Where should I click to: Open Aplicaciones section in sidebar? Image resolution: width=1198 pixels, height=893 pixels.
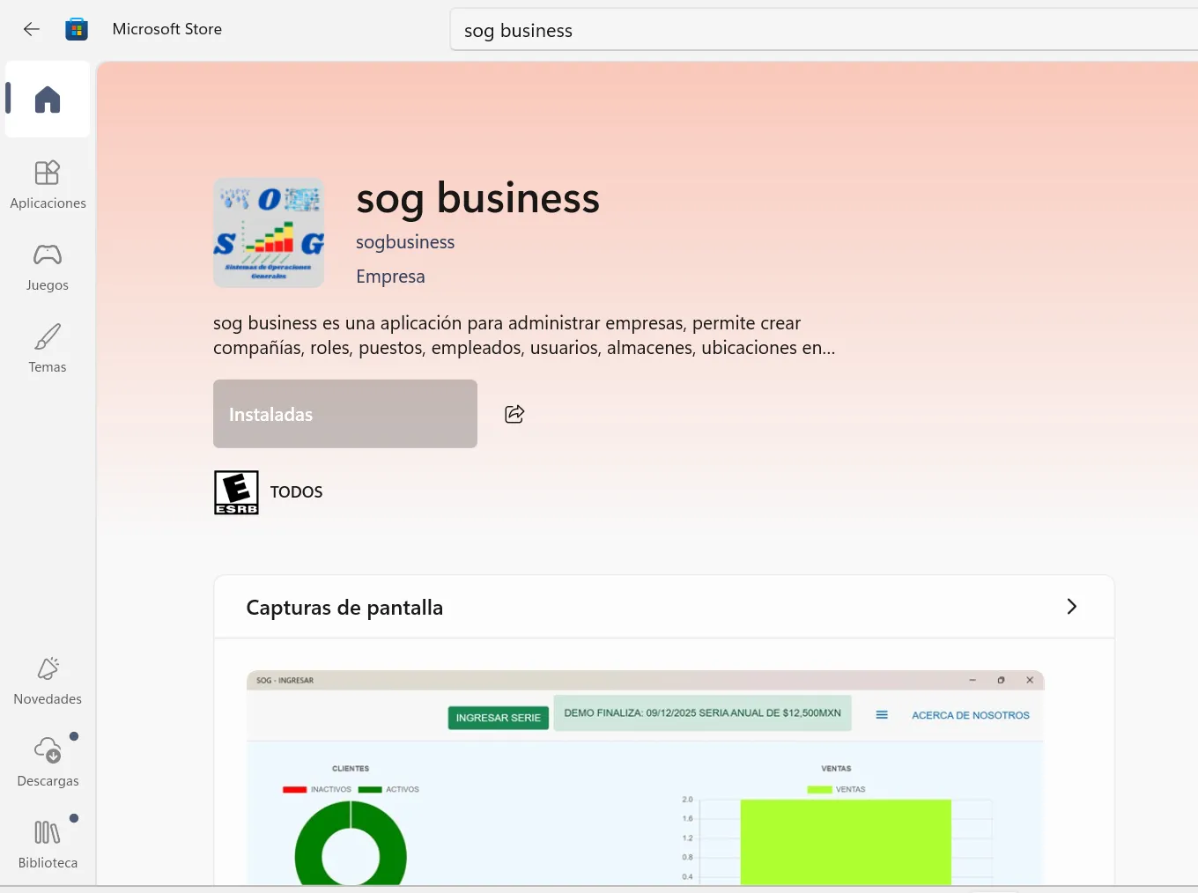[x=48, y=185]
